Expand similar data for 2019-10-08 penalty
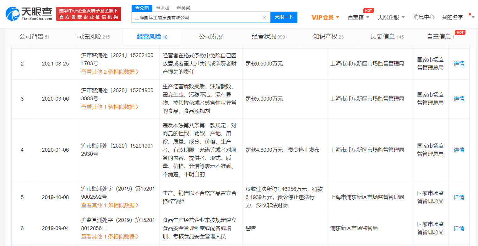The height and width of the screenshot is (246, 478). pyautogui.click(x=110, y=205)
